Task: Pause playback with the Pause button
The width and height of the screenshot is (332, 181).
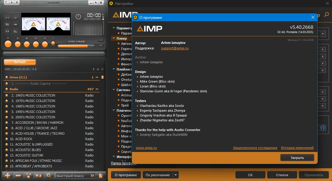Action: point(18,44)
